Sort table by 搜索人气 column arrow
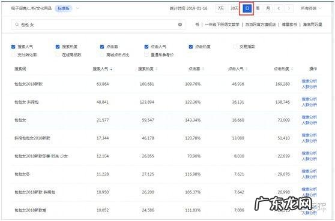335x221 pixels. [111, 69]
